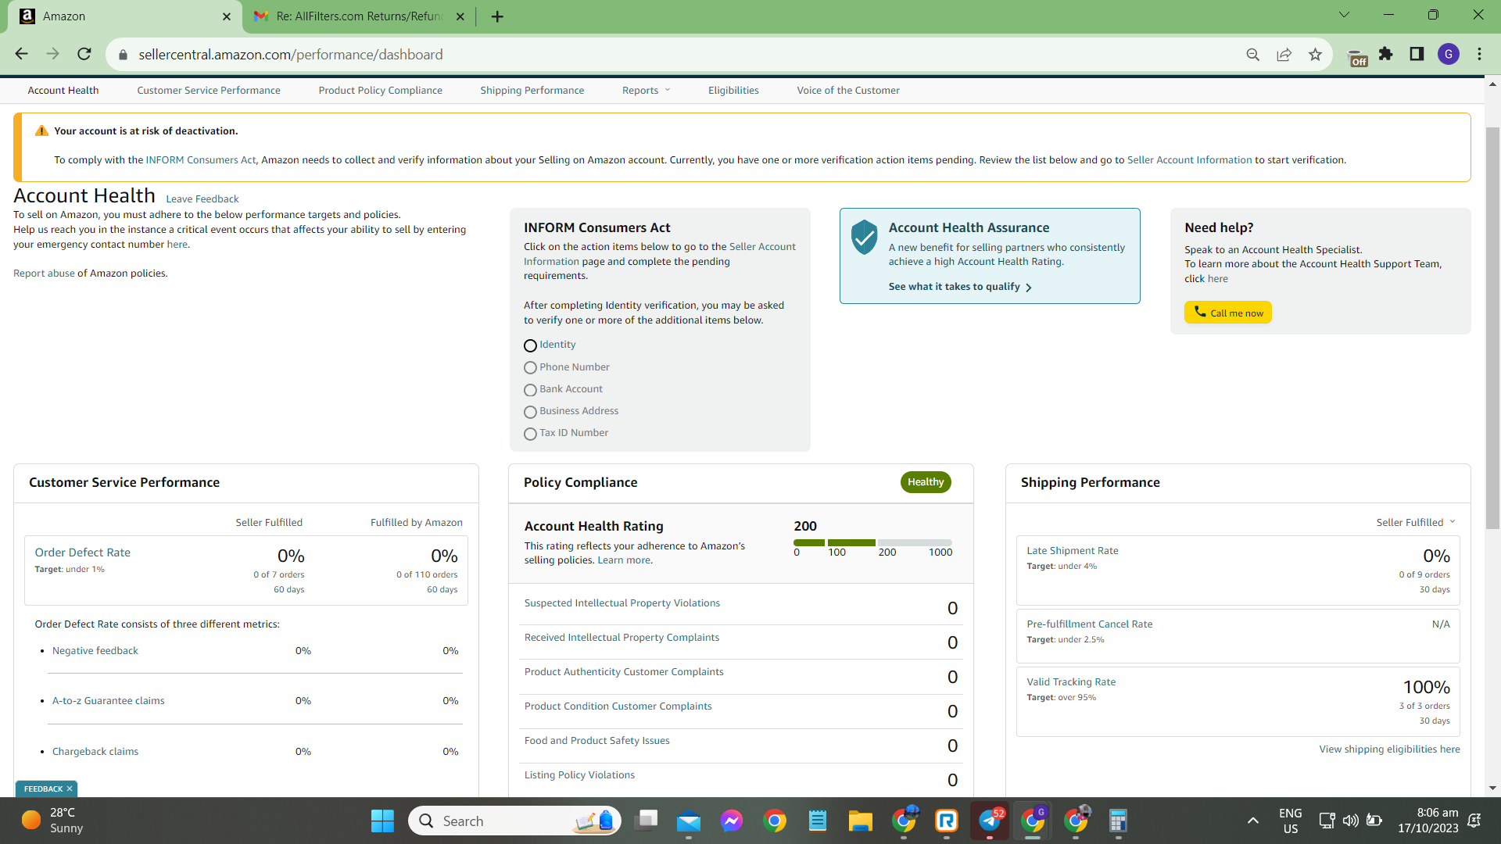The height and width of the screenshot is (844, 1501).
Task: Click the extension icon labeled Off
Action: 1358,56
